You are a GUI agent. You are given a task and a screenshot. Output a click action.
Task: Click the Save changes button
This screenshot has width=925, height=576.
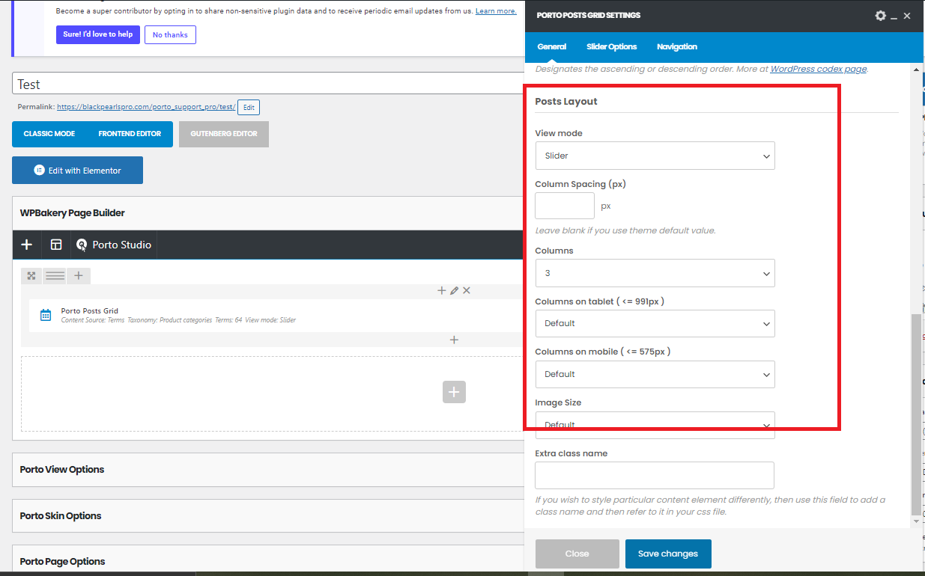coord(668,554)
